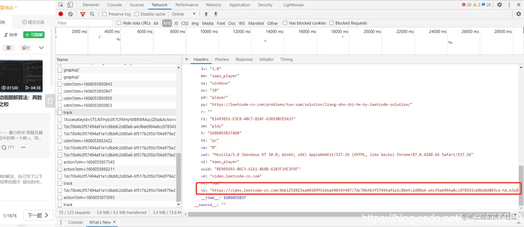Filter by Manifest resource type

[x=256, y=23]
